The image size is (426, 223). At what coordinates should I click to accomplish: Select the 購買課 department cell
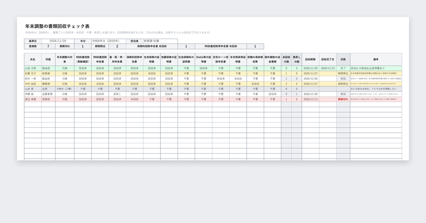pos(48,84)
